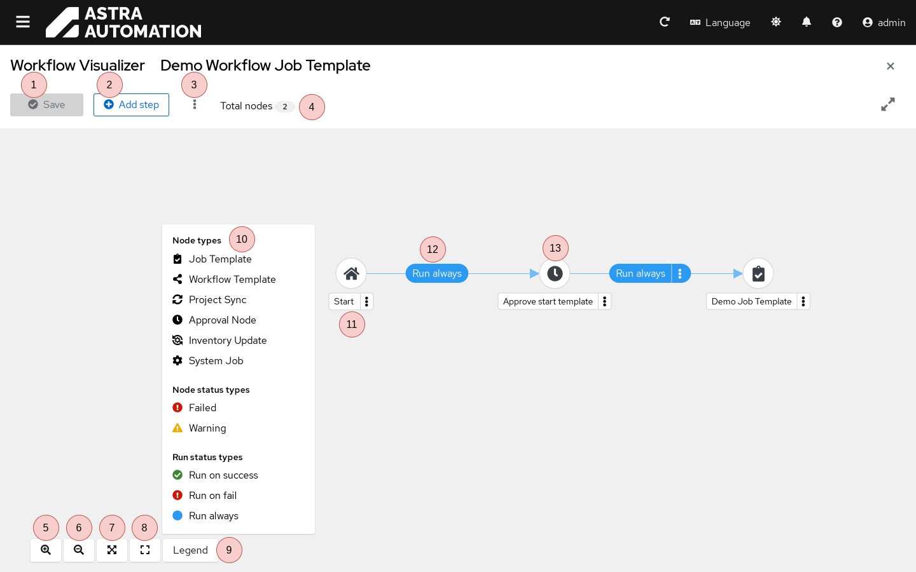Open Demo Job Template node options
The height and width of the screenshot is (572, 916).
(x=803, y=301)
